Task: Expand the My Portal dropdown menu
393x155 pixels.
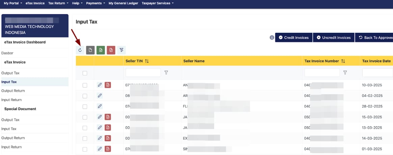Action: [13, 3]
